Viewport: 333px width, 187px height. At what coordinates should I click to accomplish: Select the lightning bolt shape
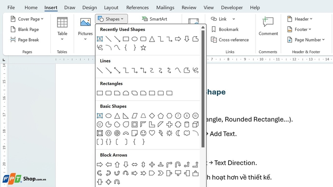(x=161, y=133)
